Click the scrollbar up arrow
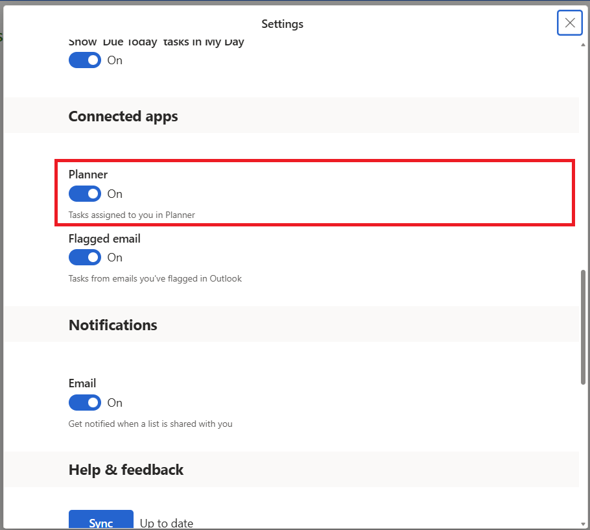Image resolution: width=590 pixels, height=530 pixels. tap(583, 45)
